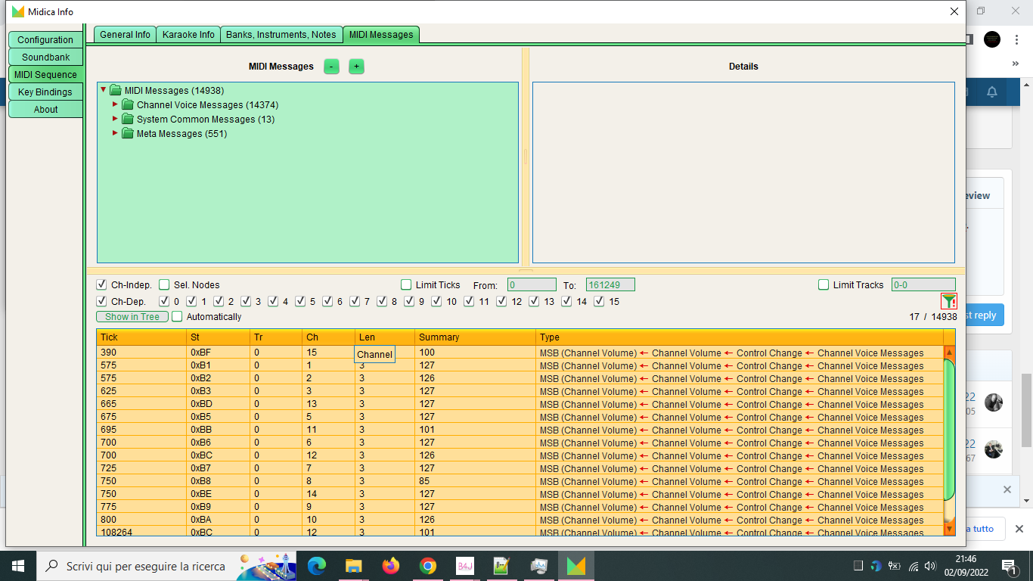Click the Soundbank sidebar button
Image resolution: width=1033 pixels, height=581 pixels.
(x=45, y=57)
